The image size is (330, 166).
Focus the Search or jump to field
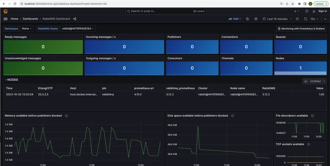click(x=166, y=11)
